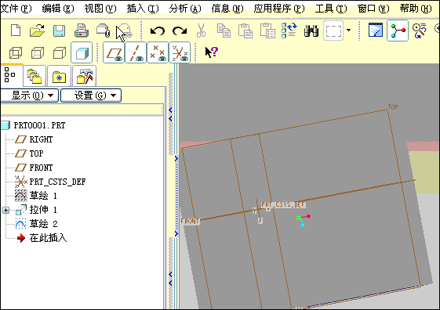Regenerate the model icon
This screenshot has width=440, height=310.
click(289, 31)
